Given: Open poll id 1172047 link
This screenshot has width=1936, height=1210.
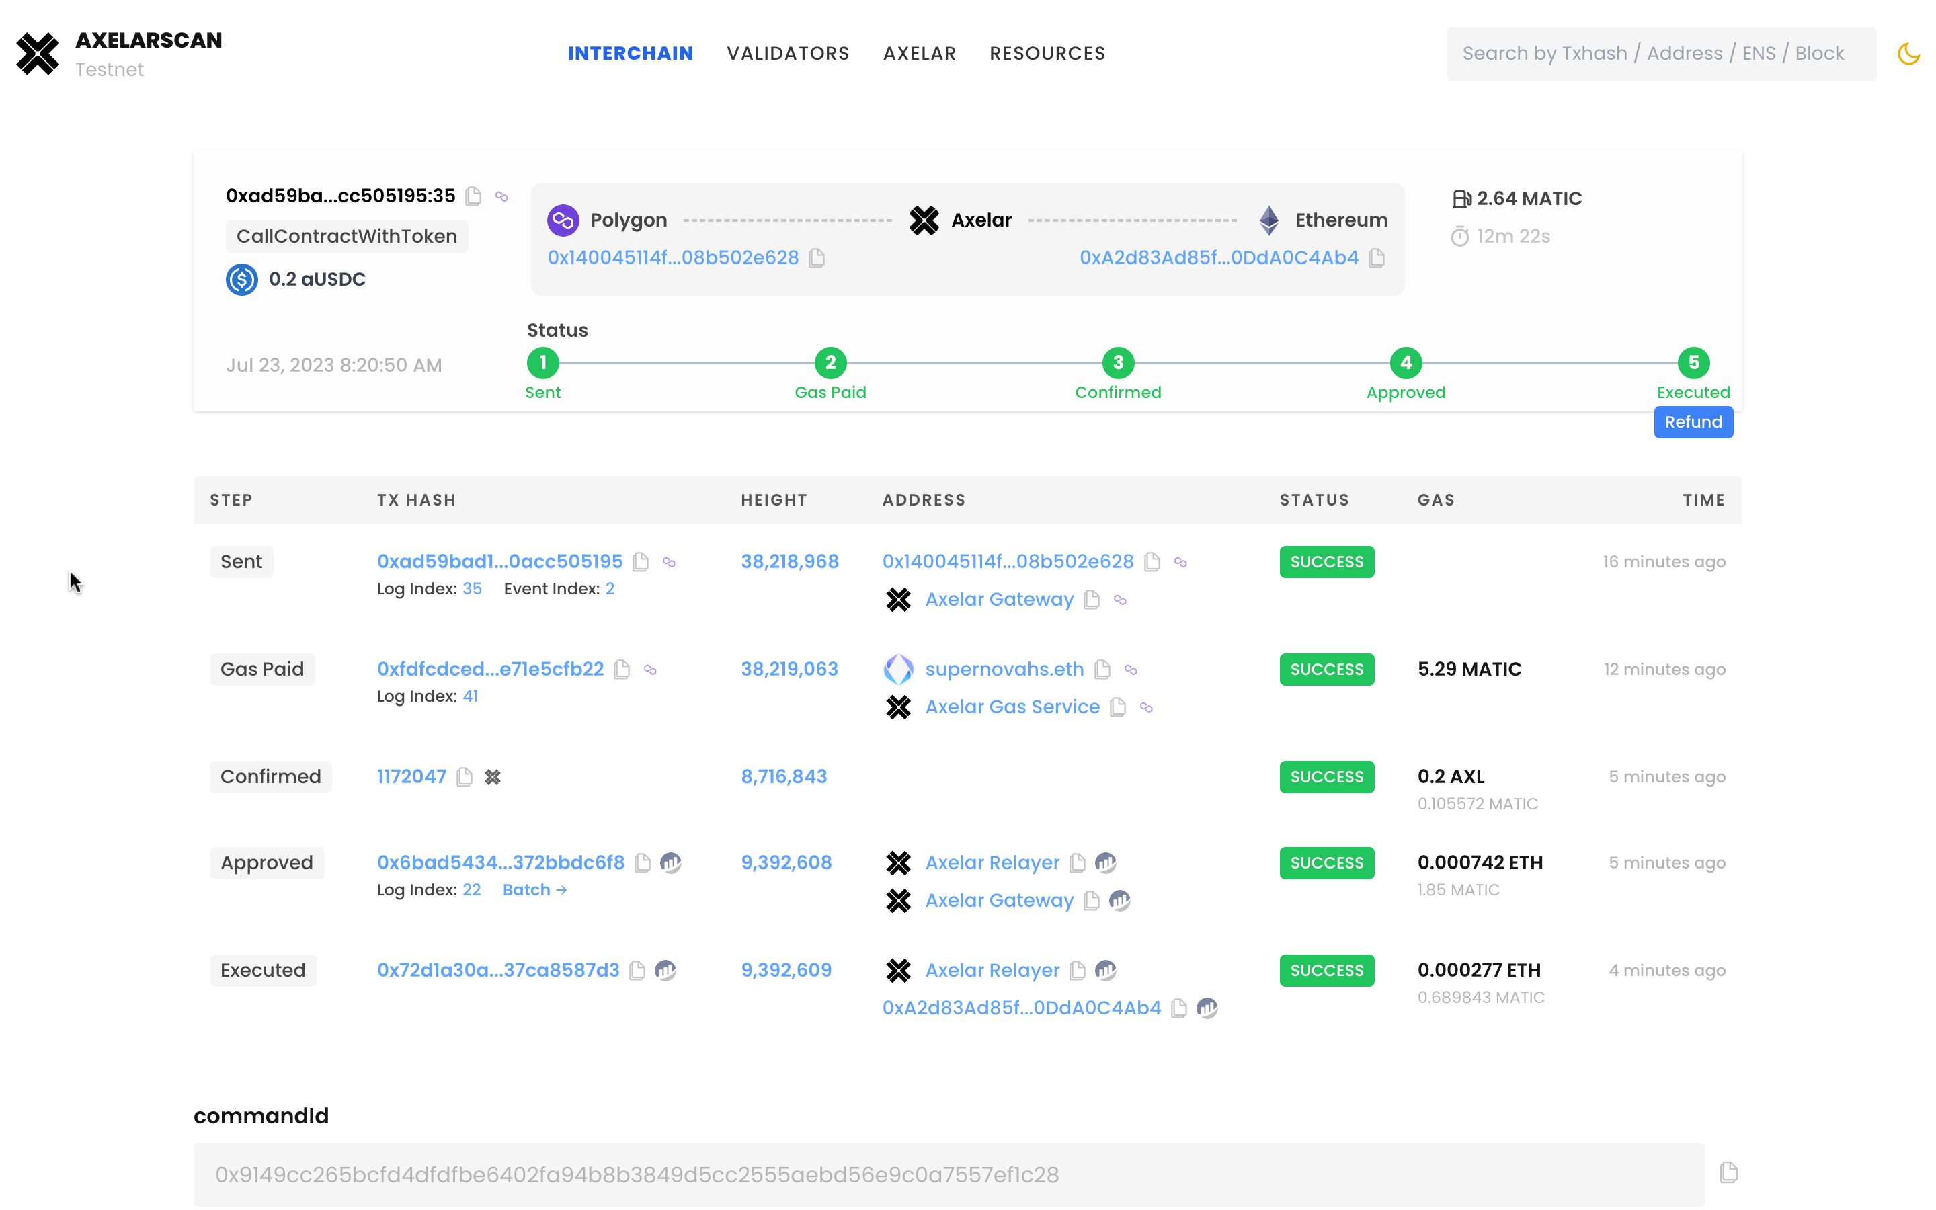Looking at the screenshot, I should [x=412, y=776].
